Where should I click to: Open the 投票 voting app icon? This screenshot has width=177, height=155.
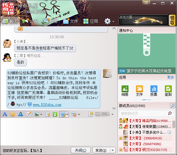pos(154,91)
